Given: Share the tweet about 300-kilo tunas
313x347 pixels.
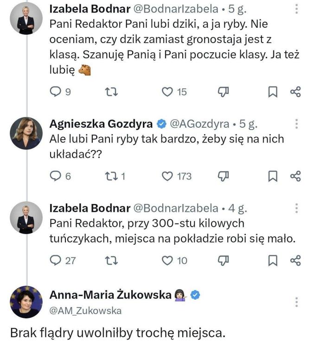Looking at the screenshot, I should click(295, 260).
